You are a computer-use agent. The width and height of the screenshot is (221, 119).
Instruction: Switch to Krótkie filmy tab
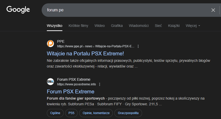[78, 26]
